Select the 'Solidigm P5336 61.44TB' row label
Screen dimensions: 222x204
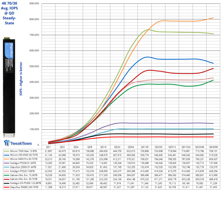click(x=23, y=163)
